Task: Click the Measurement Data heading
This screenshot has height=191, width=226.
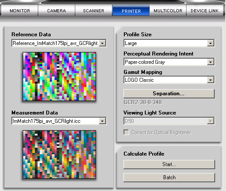Action: pos(34,113)
